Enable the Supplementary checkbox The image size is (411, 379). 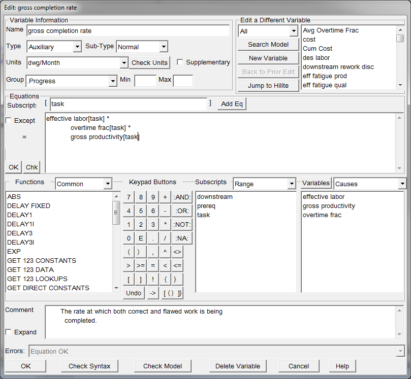[180, 62]
